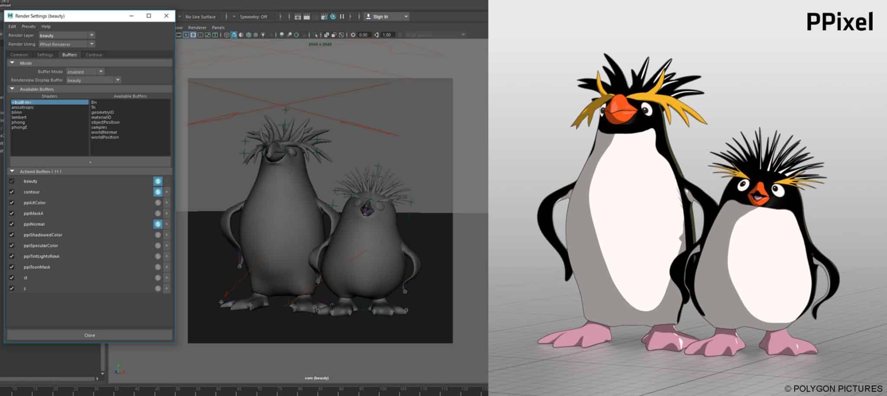The width and height of the screenshot is (887, 396).
Task: Click the exposure icon beside the 0.00 field
Action: coord(353,35)
